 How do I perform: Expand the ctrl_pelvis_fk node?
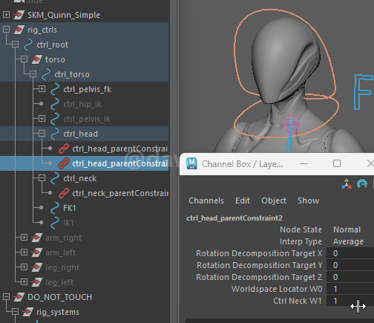click(42, 89)
